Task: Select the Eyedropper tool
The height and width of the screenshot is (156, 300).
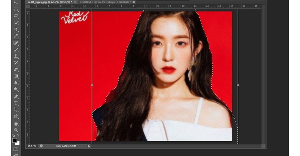Action: click(16, 36)
